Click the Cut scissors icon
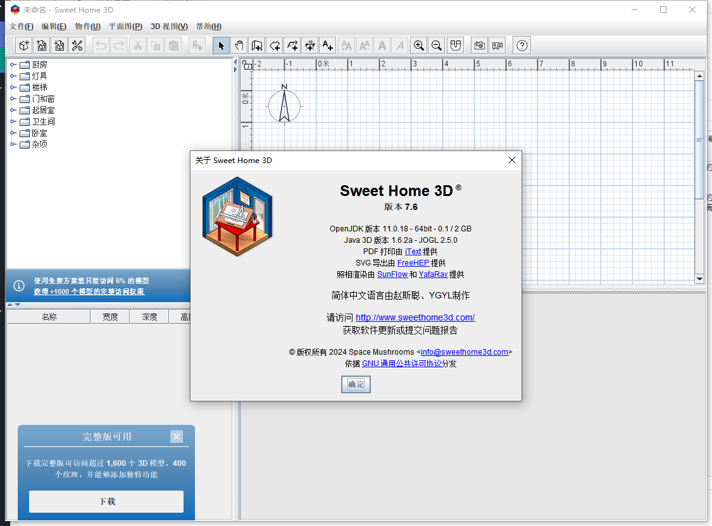 click(137, 46)
